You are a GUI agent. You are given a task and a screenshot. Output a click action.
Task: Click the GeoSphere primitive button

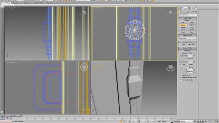tap(192, 25)
